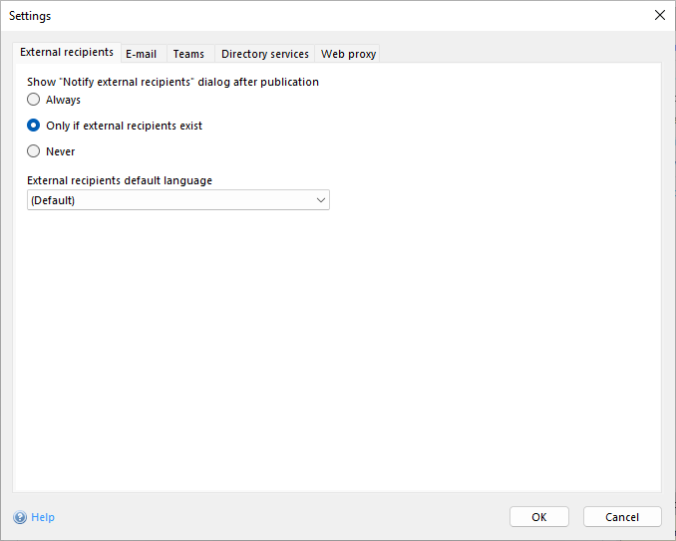Image resolution: width=676 pixels, height=541 pixels.
Task: Open the Help link text
Action: click(43, 517)
